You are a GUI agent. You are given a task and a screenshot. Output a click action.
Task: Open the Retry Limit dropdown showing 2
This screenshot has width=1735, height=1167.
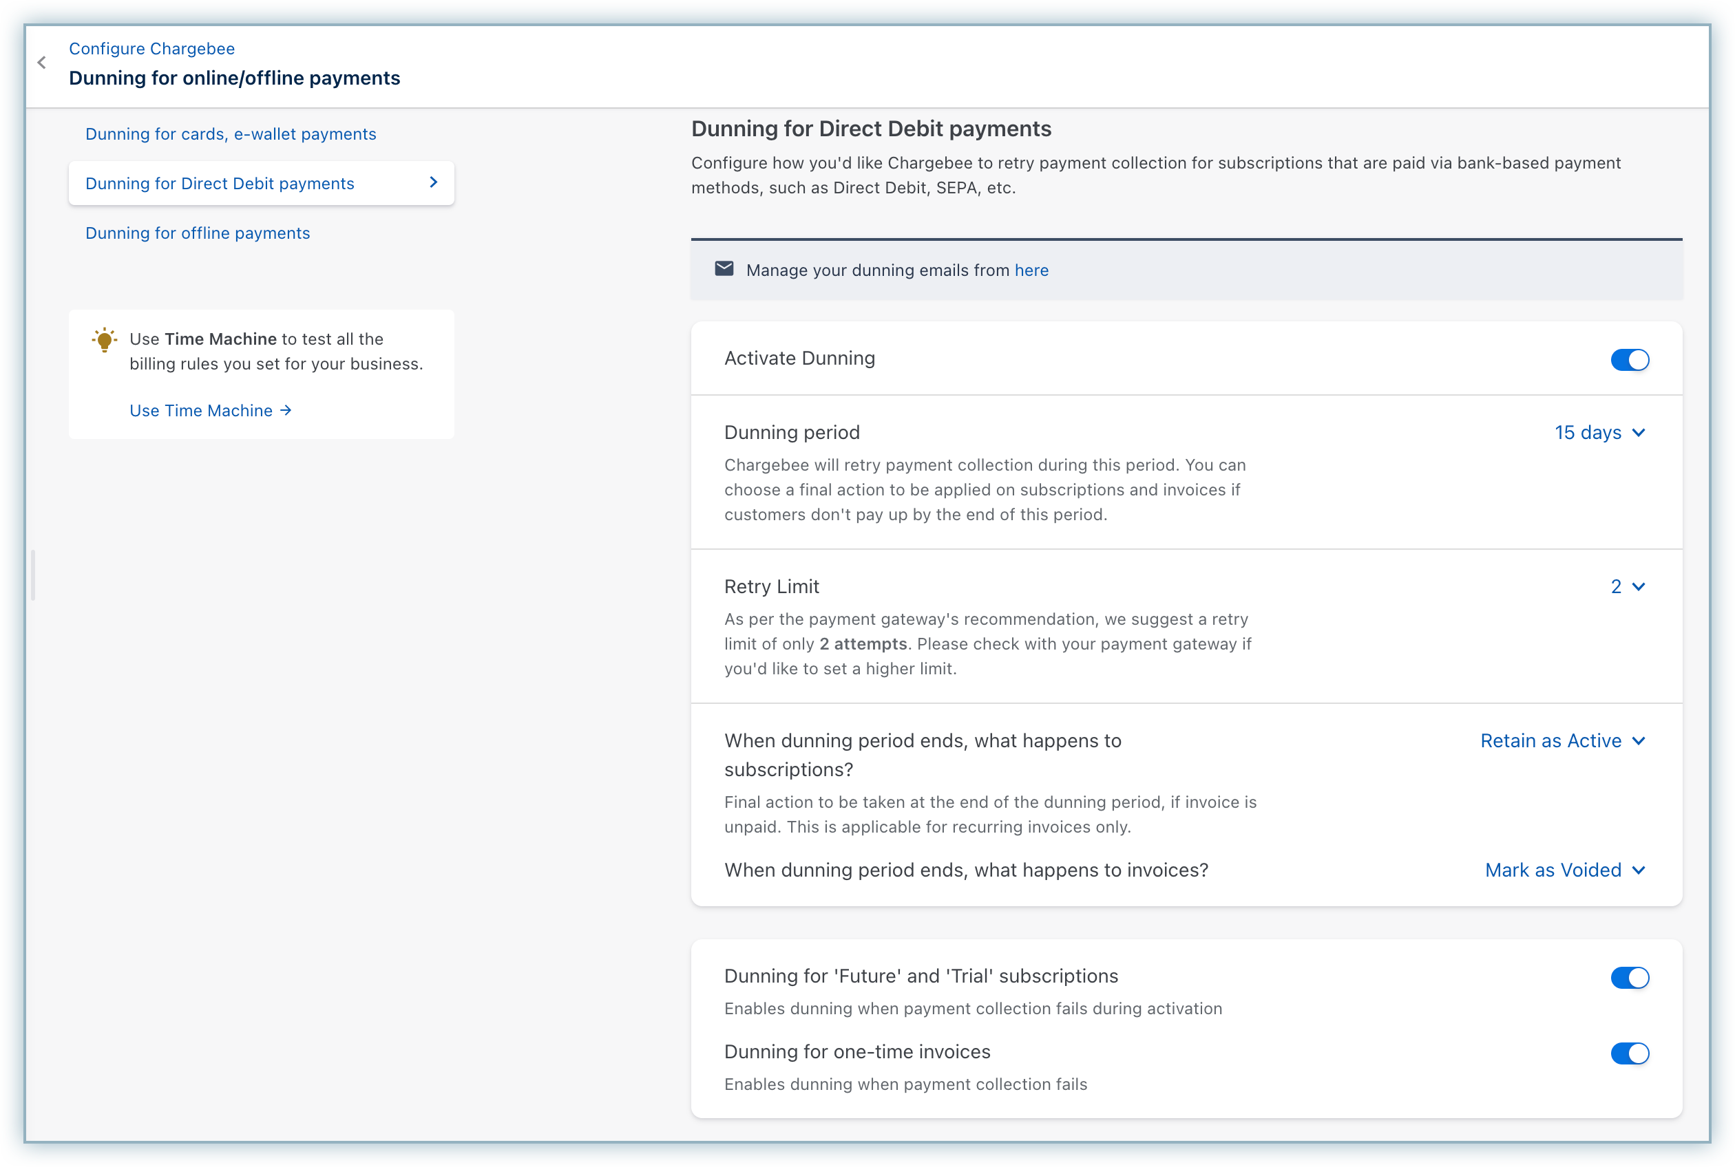click(1628, 586)
